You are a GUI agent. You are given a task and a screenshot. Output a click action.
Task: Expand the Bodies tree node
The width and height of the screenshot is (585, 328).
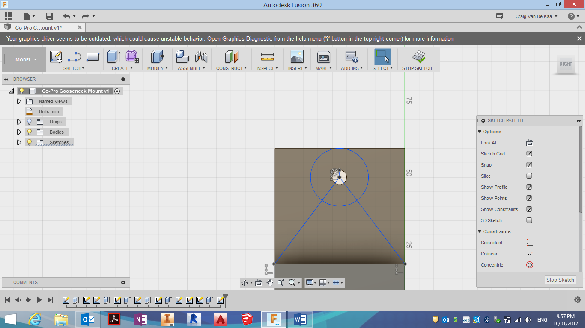pos(19,132)
